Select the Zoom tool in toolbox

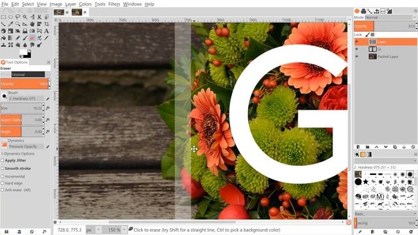click(x=18, y=24)
